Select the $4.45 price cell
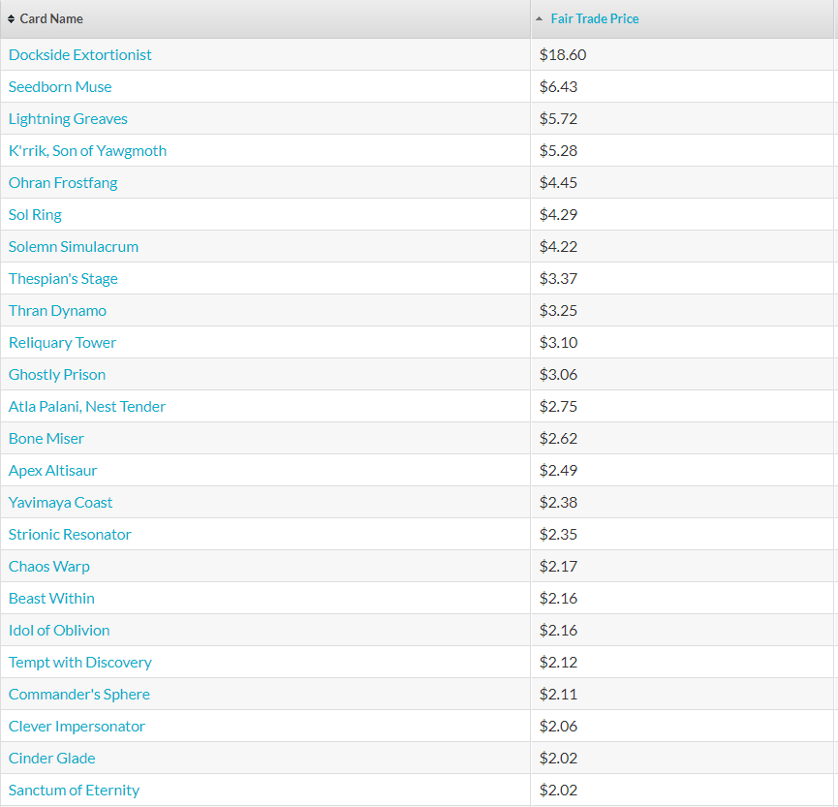Image resolution: width=838 pixels, height=807 pixels. tap(682, 183)
